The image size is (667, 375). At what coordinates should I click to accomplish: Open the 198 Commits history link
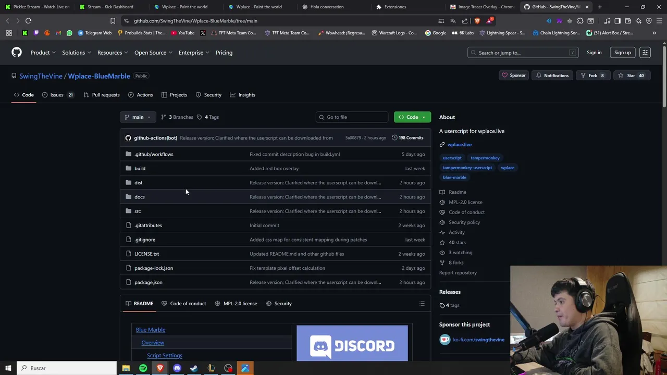click(x=407, y=138)
